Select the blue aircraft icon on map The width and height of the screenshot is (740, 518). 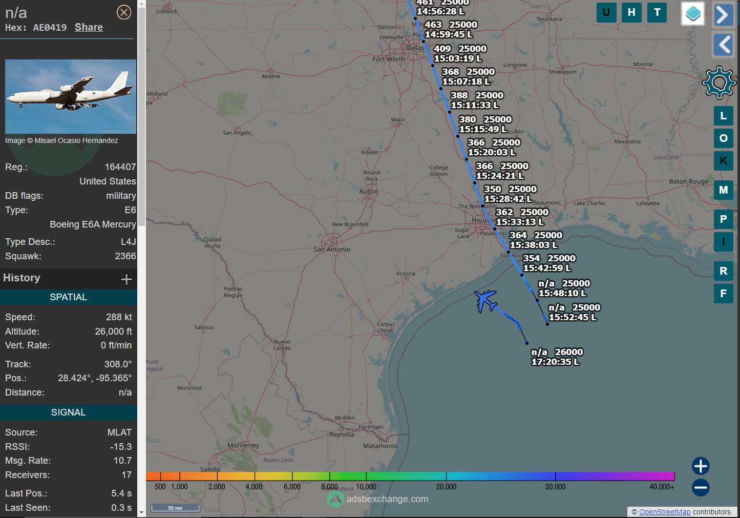point(485,301)
